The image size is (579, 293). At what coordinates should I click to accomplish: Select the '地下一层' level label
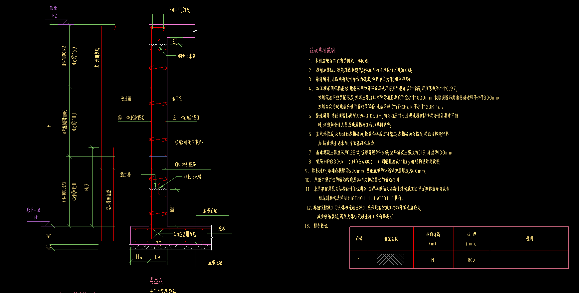pyautogui.click(x=34, y=210)
